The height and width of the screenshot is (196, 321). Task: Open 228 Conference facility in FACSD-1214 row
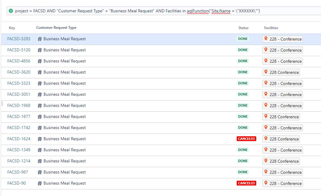281,161
